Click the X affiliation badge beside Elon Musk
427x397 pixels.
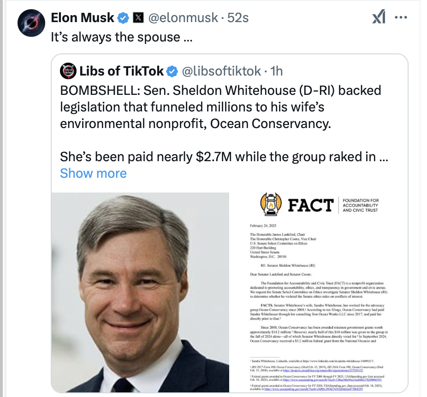[138, 18]
